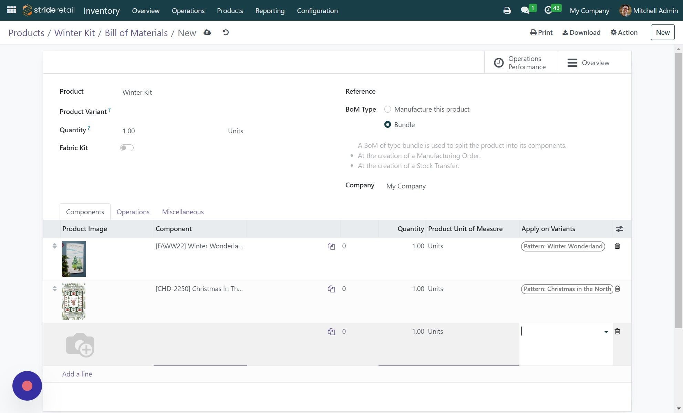683x413 pixels.
Task: Select Manufacture this product radio
Action: [x=387, y=109]
